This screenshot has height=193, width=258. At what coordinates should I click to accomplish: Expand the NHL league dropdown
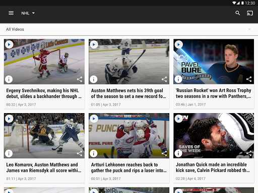pyautogui.click(x=28, y=13)
